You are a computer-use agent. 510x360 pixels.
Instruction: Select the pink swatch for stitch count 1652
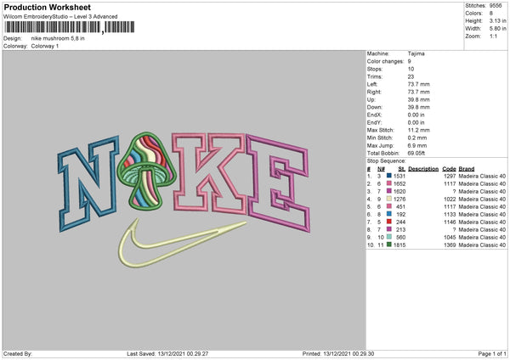[x=390, y=183]
